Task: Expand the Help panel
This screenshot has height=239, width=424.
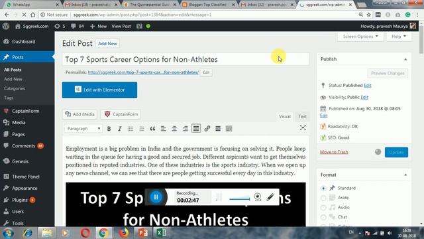Action: click(399, 37)
